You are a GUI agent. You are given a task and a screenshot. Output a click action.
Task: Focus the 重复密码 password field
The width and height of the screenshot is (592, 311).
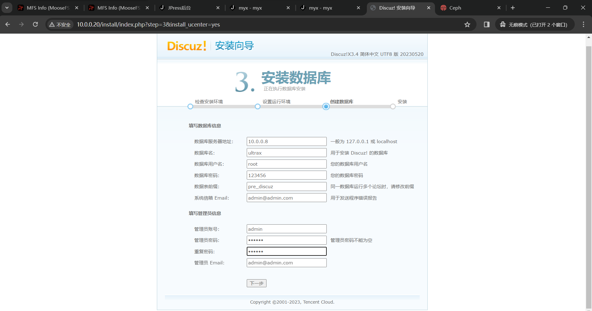[x=287, y=251]
